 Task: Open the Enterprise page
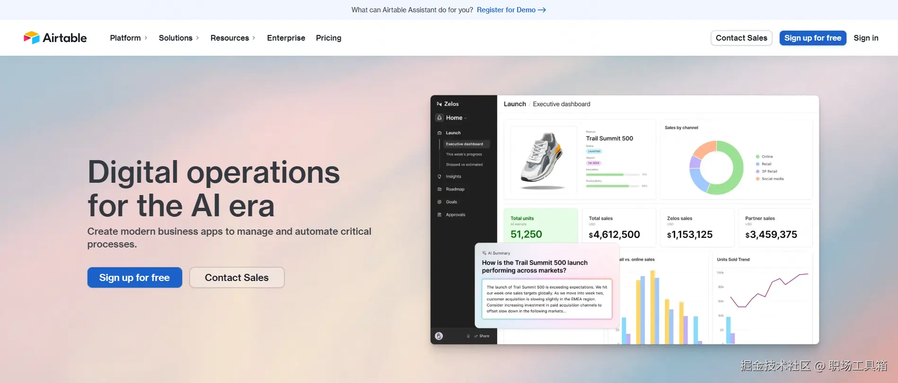(286, 38)
